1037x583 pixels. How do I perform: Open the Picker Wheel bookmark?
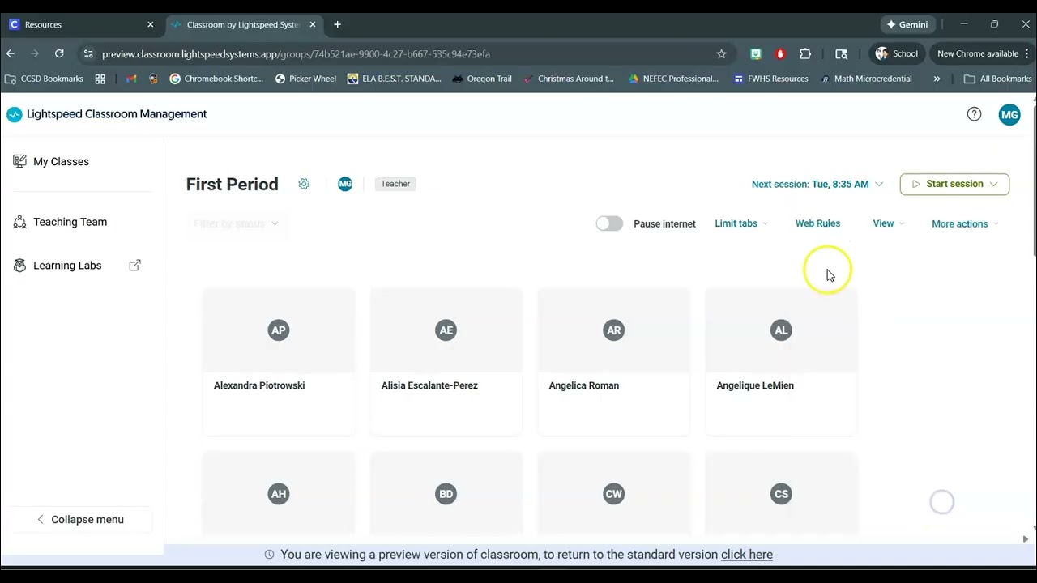[305, 79]
